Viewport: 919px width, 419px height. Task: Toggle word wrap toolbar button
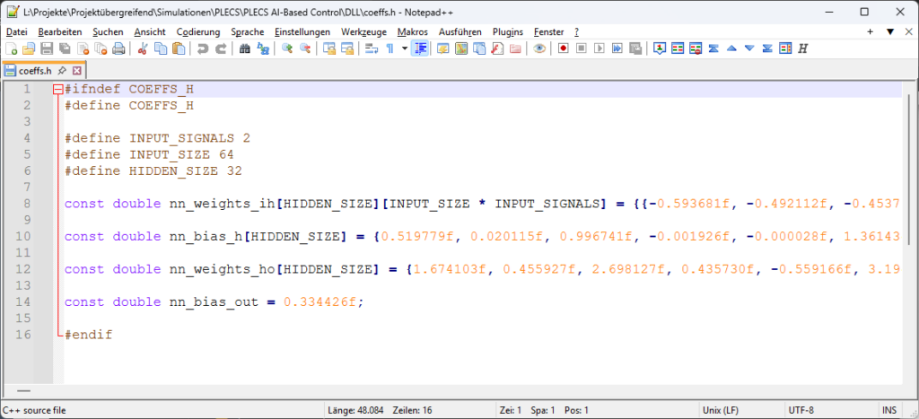pos(372,48)
